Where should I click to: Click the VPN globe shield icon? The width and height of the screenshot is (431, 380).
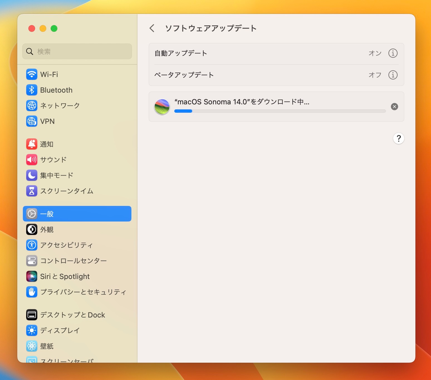click(x=32, y=121)
